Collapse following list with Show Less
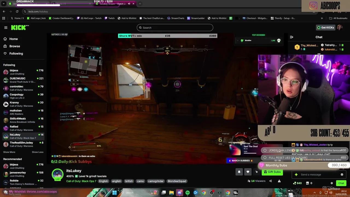 [37, 152]
